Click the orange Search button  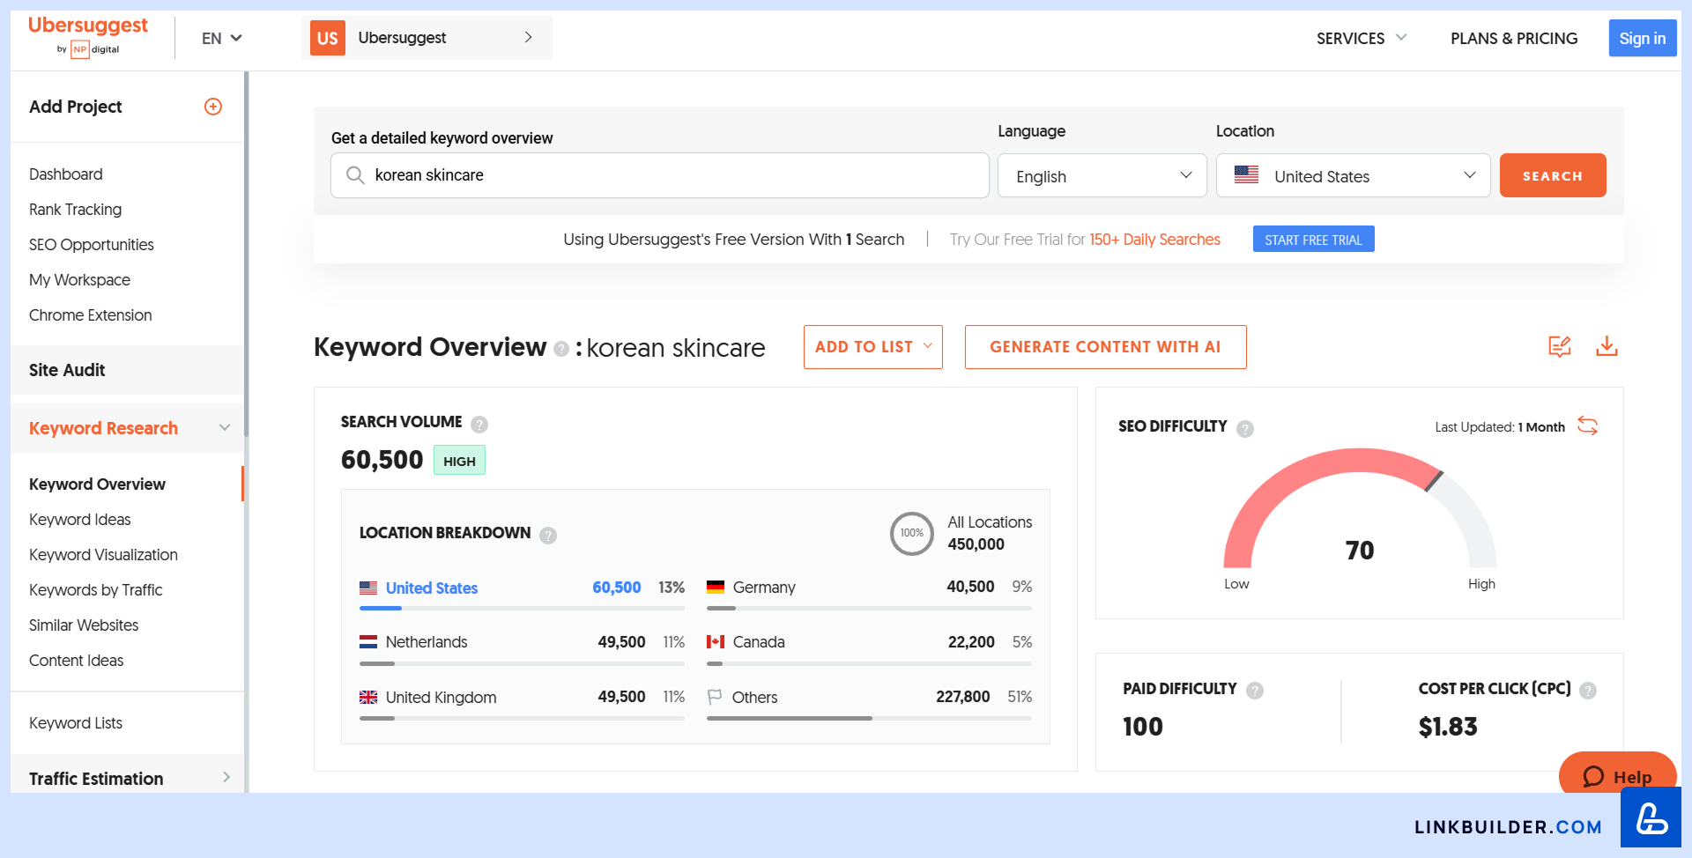[x=1553, y=175]
